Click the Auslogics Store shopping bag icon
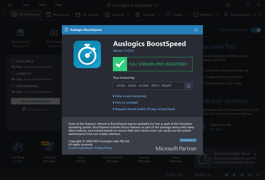The width and height of the screenshot is (265, 180). tap(204, 158)
